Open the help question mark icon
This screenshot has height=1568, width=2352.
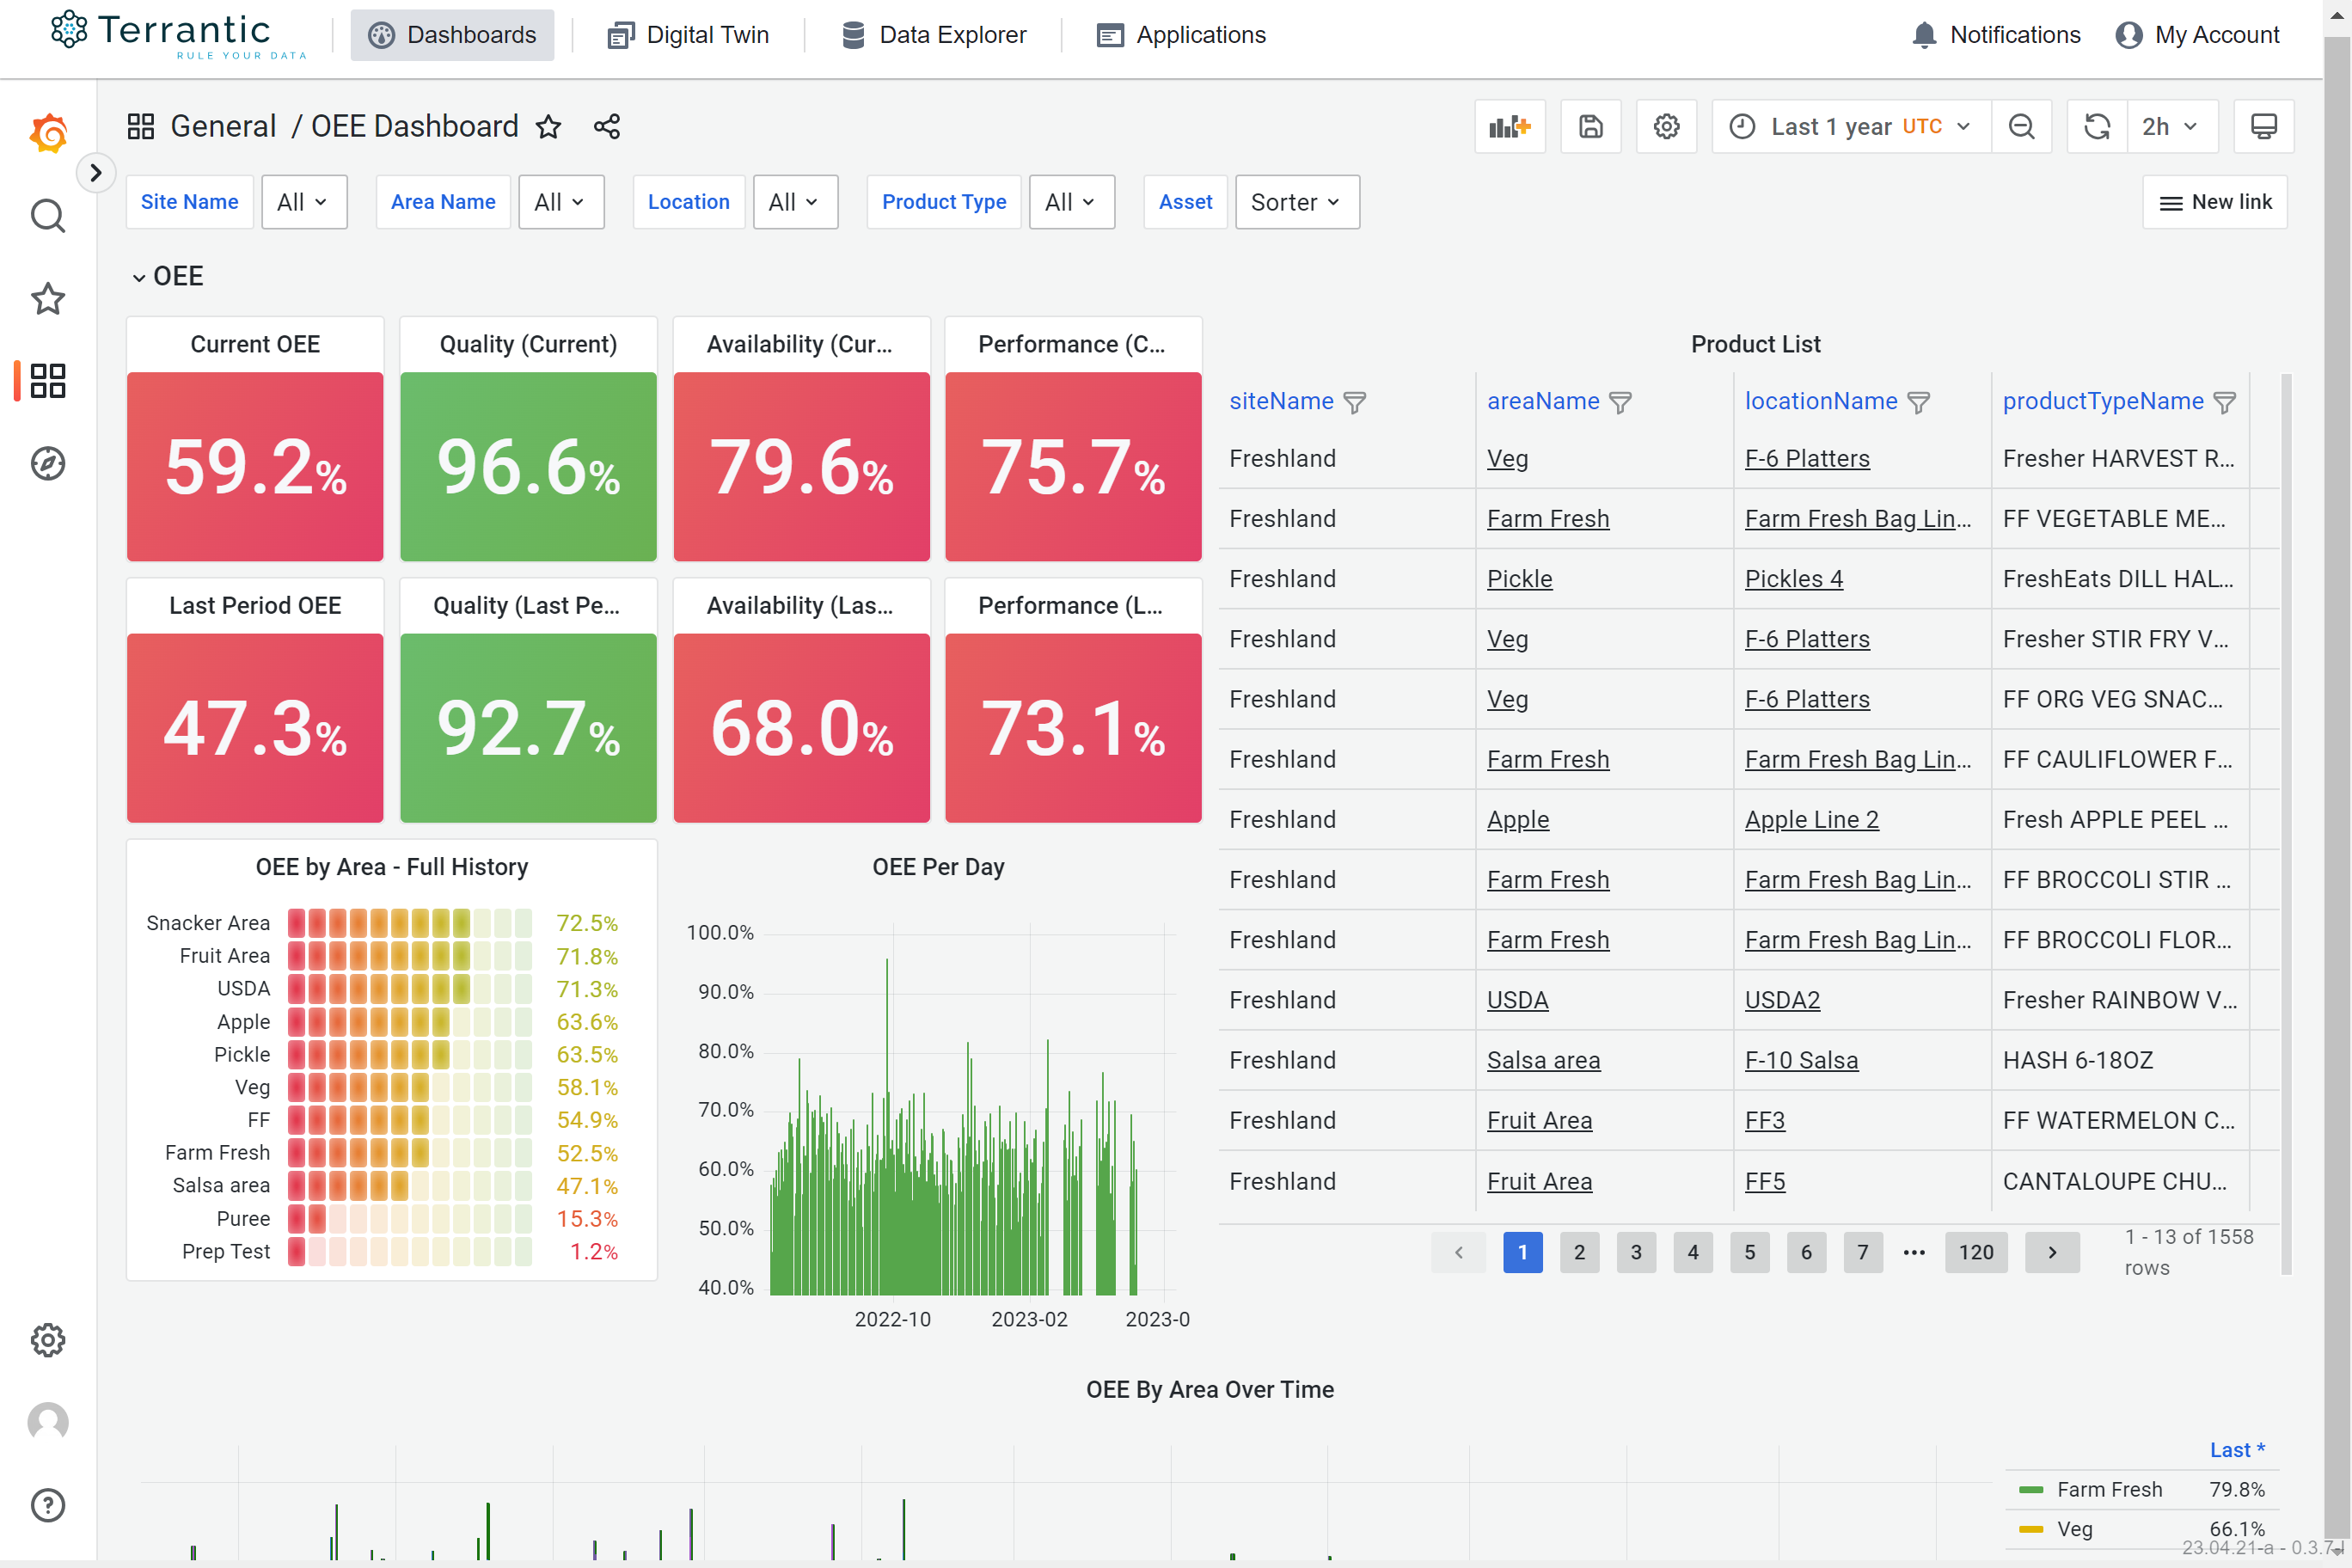[48, 1504]
